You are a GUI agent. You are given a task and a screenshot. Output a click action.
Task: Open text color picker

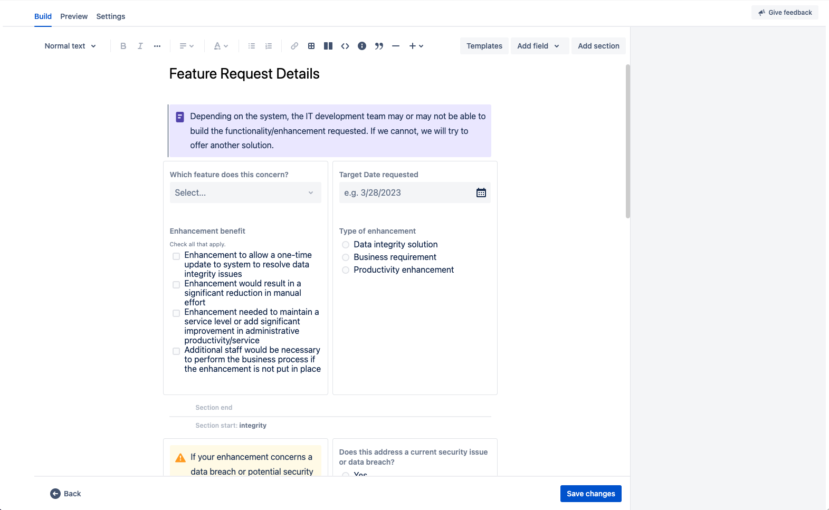[x=221, y=46]
